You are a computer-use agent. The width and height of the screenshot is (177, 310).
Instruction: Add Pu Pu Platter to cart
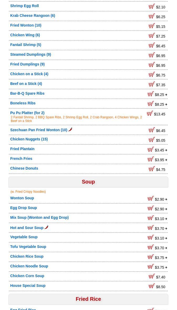tap(150, 113)
